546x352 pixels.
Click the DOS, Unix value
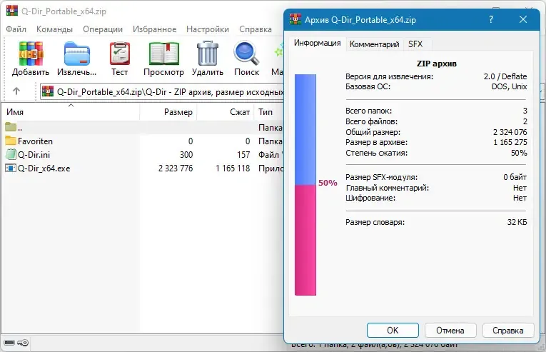click(510, 86)
